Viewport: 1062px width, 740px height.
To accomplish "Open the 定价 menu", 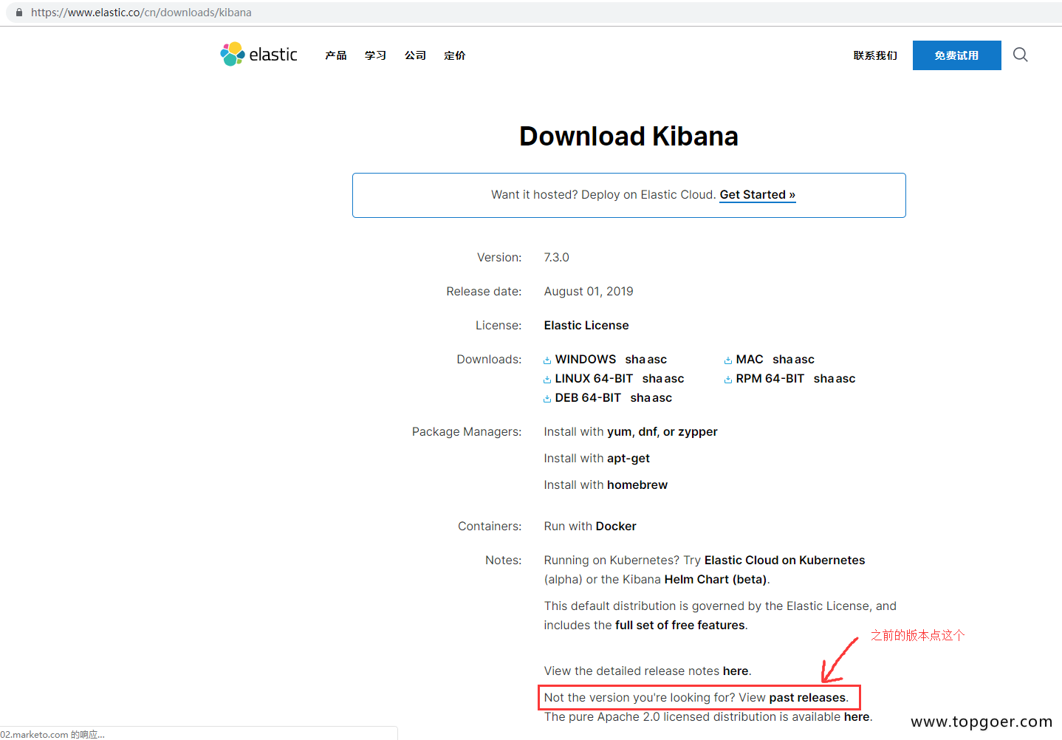I will pos(454,55).
